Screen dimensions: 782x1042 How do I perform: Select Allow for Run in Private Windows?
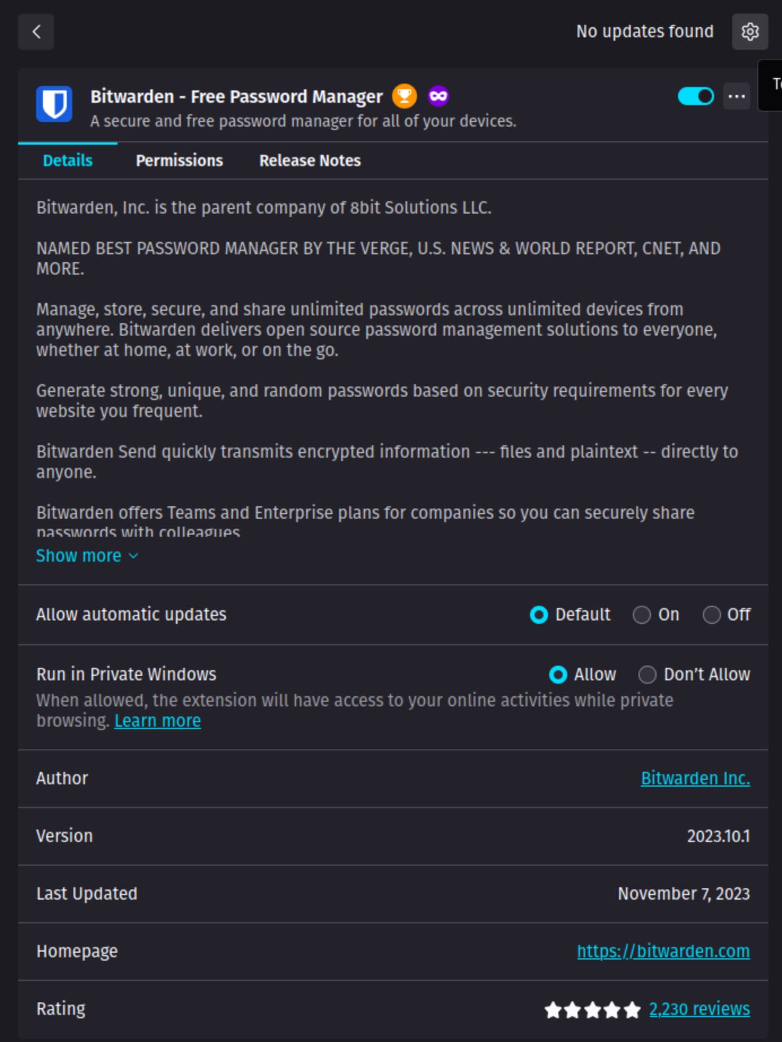tap(558, 675)
